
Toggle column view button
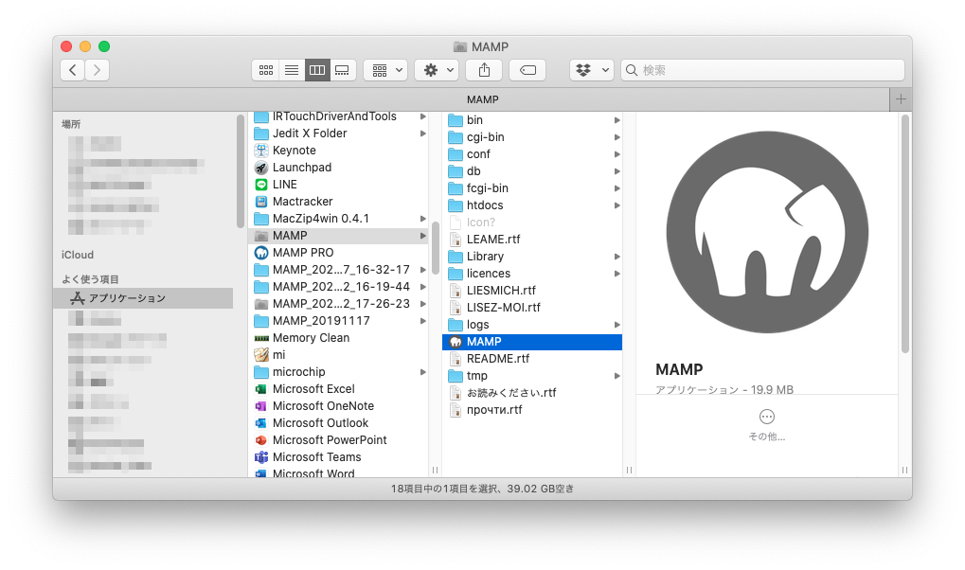pos(317,70)
